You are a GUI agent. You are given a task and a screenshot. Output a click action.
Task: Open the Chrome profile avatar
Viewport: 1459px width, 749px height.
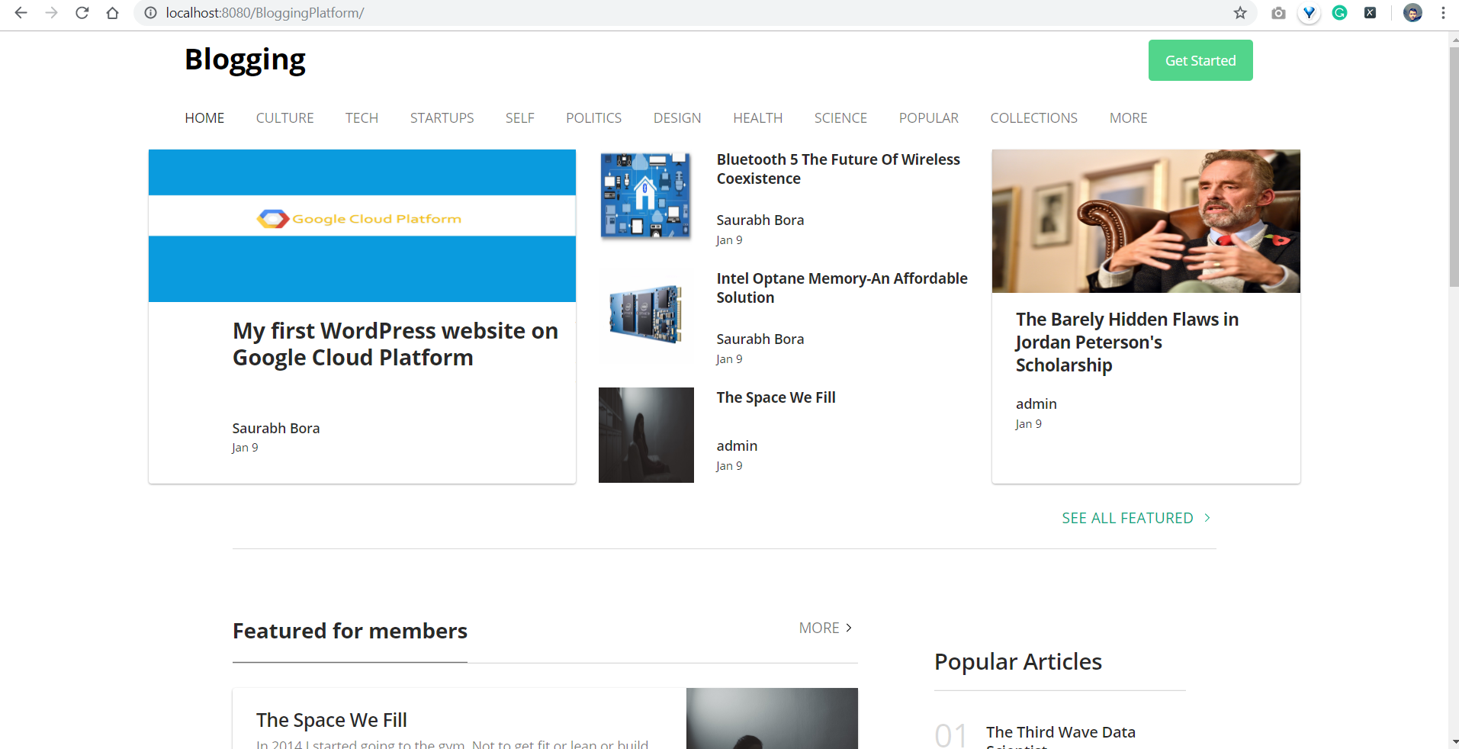pos(1412,13)
